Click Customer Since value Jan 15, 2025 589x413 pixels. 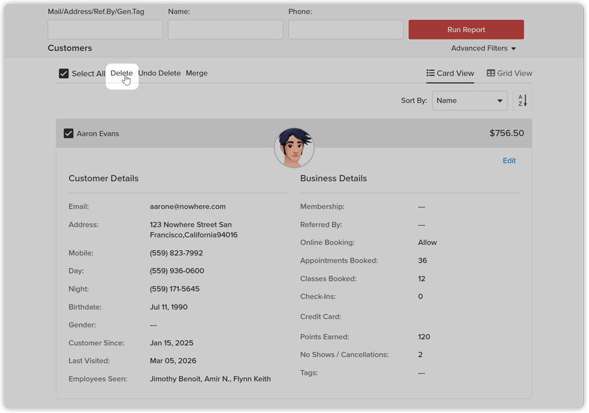point(172,343)
